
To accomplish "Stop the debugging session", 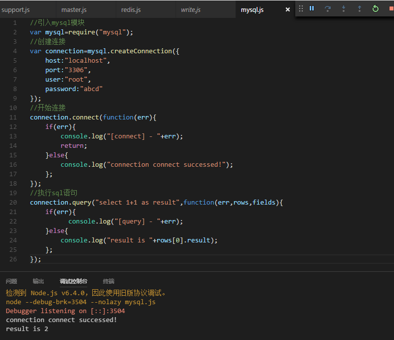I will 391,9.
